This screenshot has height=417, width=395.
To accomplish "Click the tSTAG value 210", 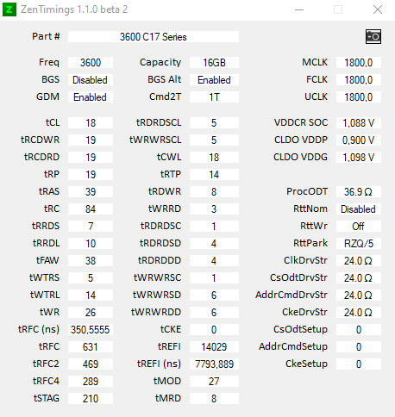I will (91, 399).
